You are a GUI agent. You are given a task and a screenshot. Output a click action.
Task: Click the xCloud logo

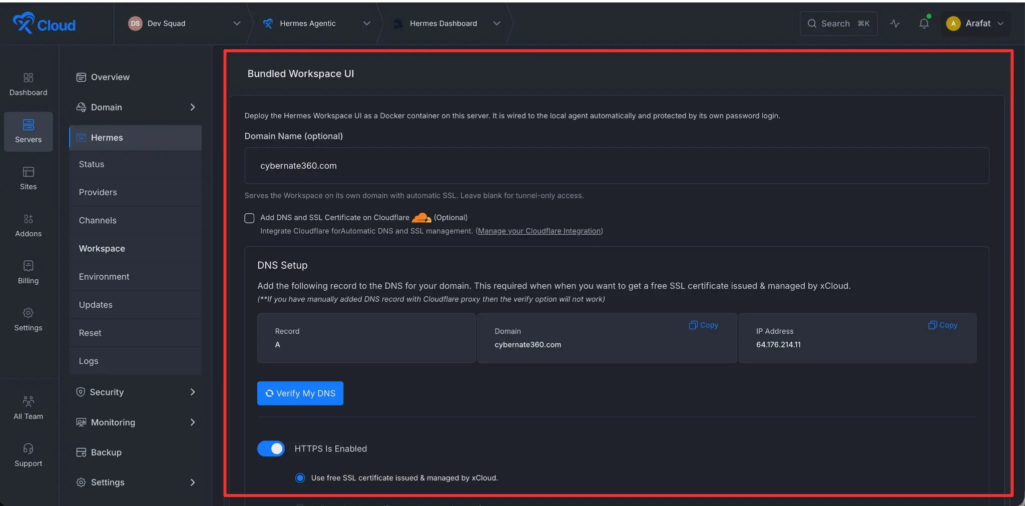click(x=44, y=24)
